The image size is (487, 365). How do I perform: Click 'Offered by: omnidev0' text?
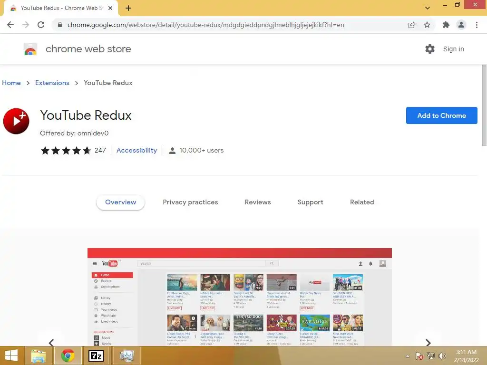(x=74, y=133)
